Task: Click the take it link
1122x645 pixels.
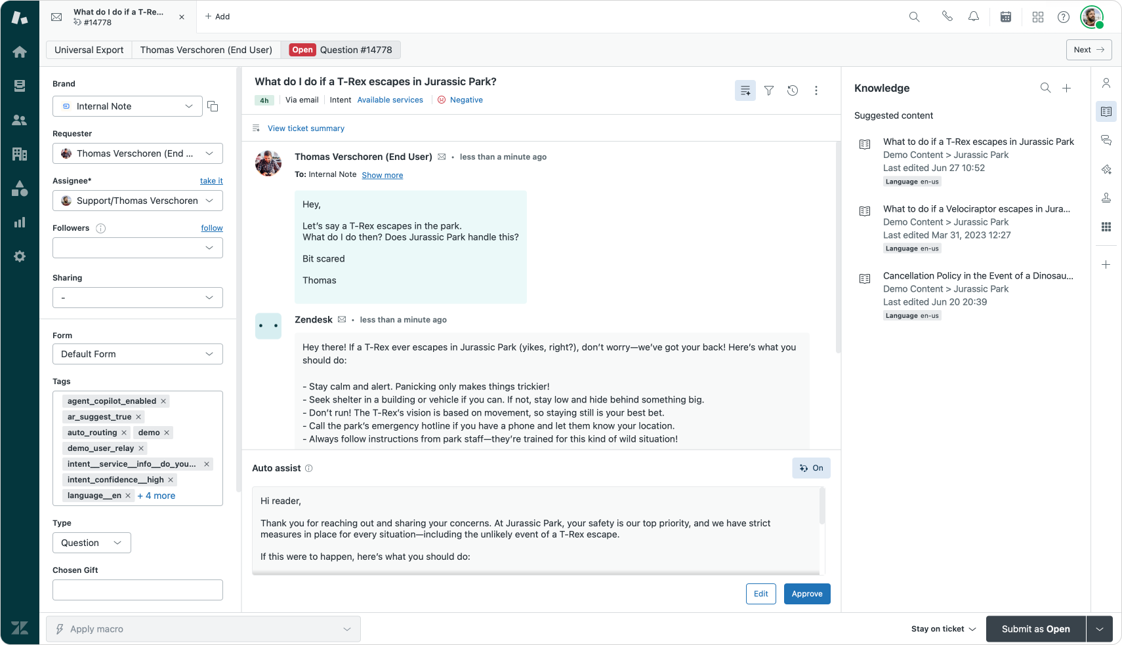Action: [x=211, y=181]
